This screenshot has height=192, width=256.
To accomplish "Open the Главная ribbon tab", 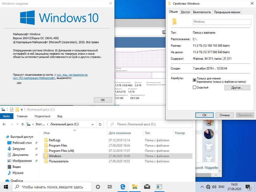I will pos(22,116).
